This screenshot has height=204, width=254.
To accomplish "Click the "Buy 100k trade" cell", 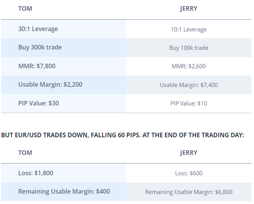I will pyautogui.click(x=188, y=48).
